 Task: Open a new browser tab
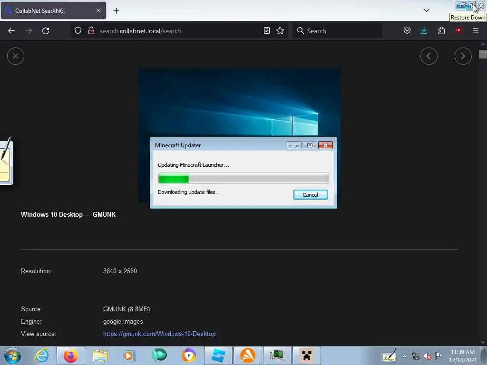(x=116, y=11)
